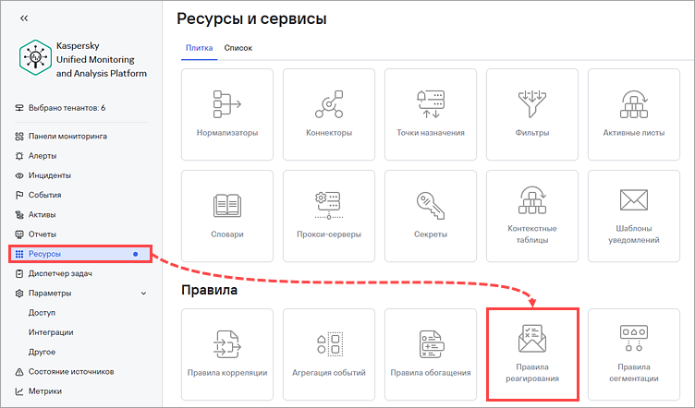Image resolution: width=695 pixels, height=408 pixels.
Task: Open Правила сегментации tile icon
Action: pyautogui.click(x=634, y=339)
